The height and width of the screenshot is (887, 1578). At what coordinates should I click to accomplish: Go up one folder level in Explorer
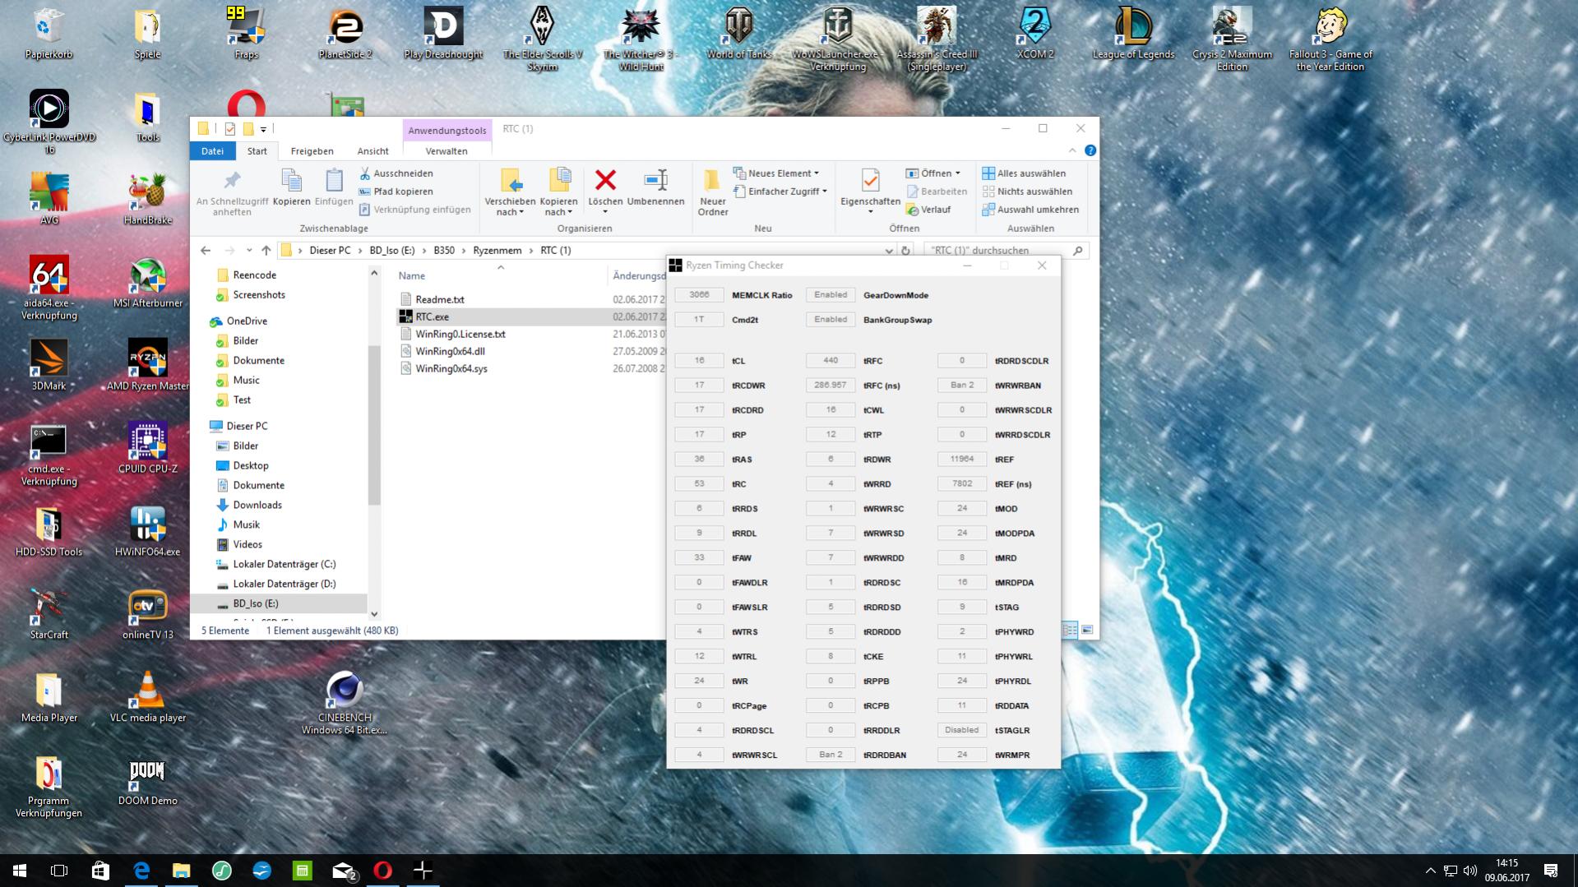click(266, 250)
